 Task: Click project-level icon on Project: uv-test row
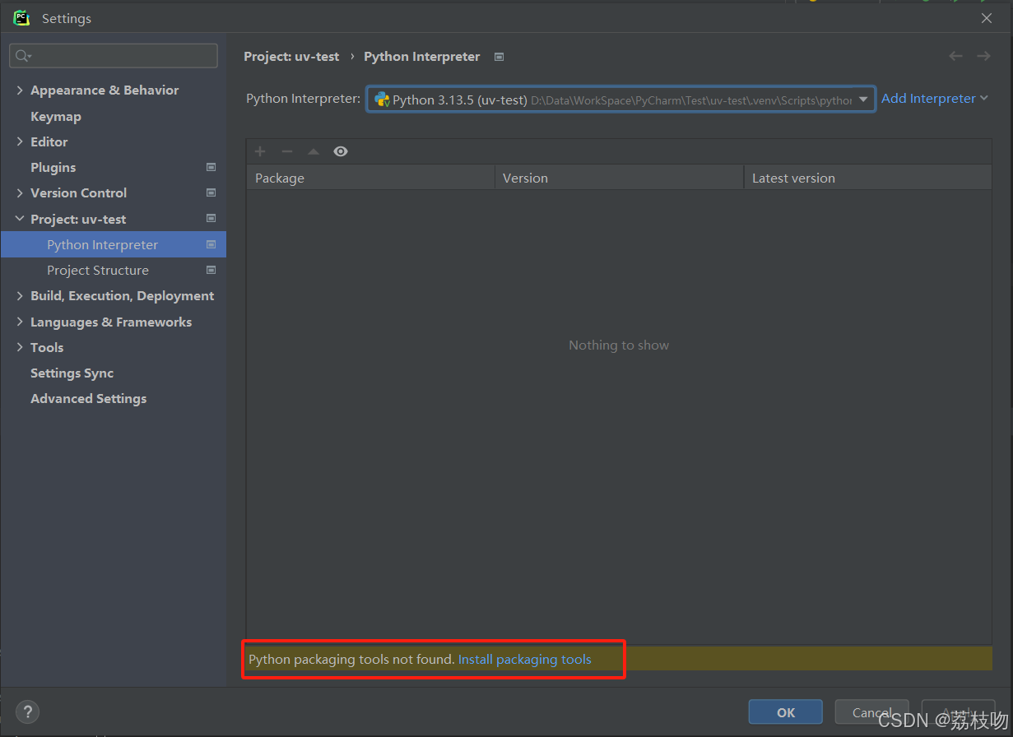point(211,219)
